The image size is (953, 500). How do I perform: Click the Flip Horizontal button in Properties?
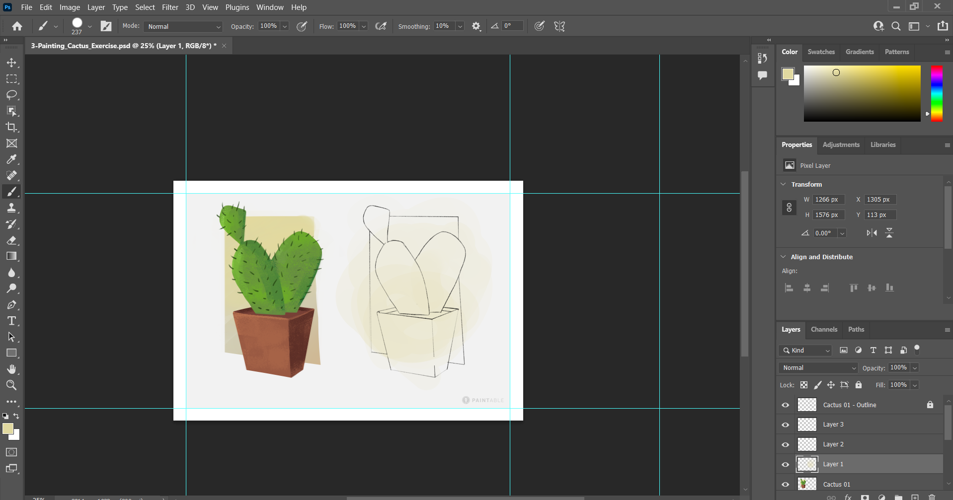[872, 232]
